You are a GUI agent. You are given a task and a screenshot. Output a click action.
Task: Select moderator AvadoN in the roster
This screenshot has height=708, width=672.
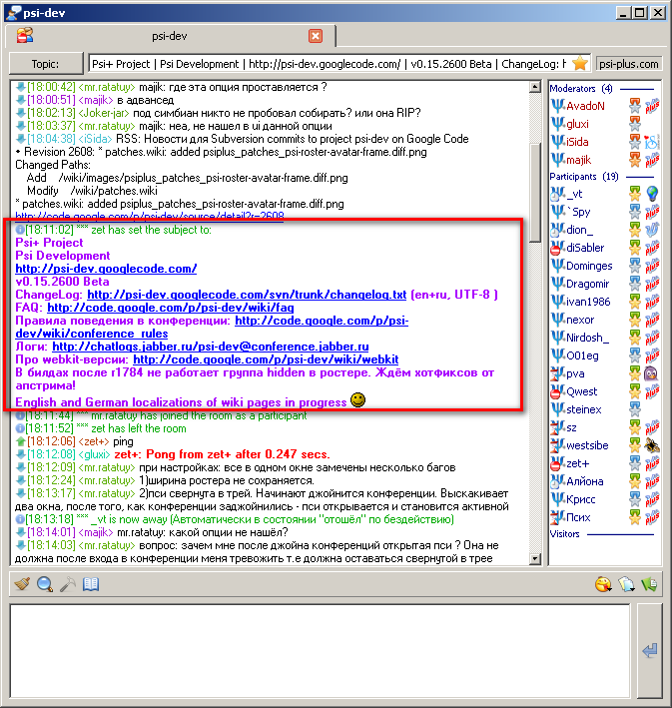click(585, 106)
